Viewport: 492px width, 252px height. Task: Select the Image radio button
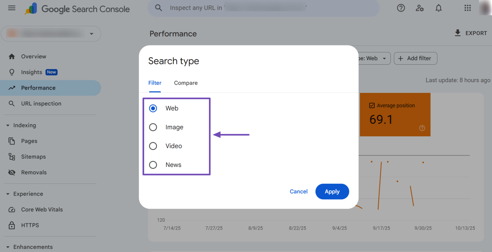pos(153,127)
